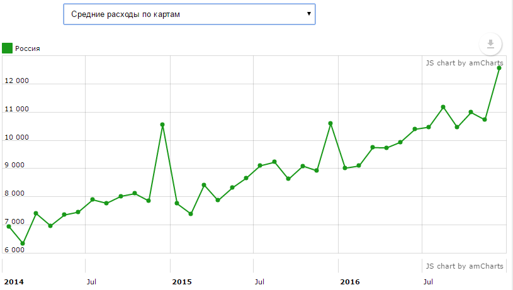Click the spike data point just before 2016
The height and width of the screenshot is (290, 513).
(x=330, y=123)
